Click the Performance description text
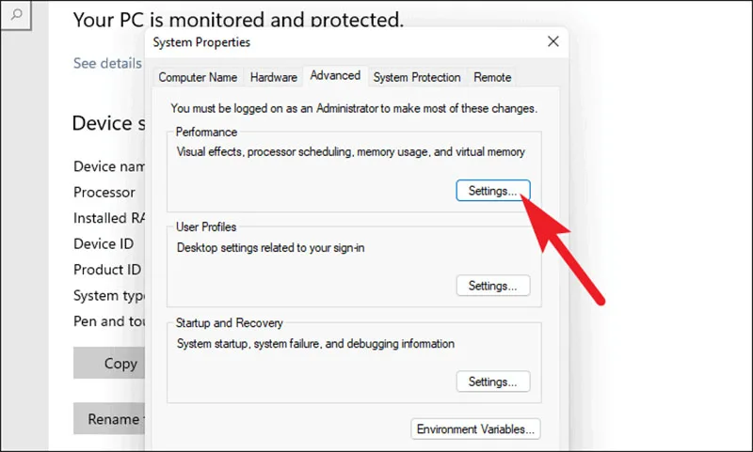 pyautogui.click(x=350, y=152)
